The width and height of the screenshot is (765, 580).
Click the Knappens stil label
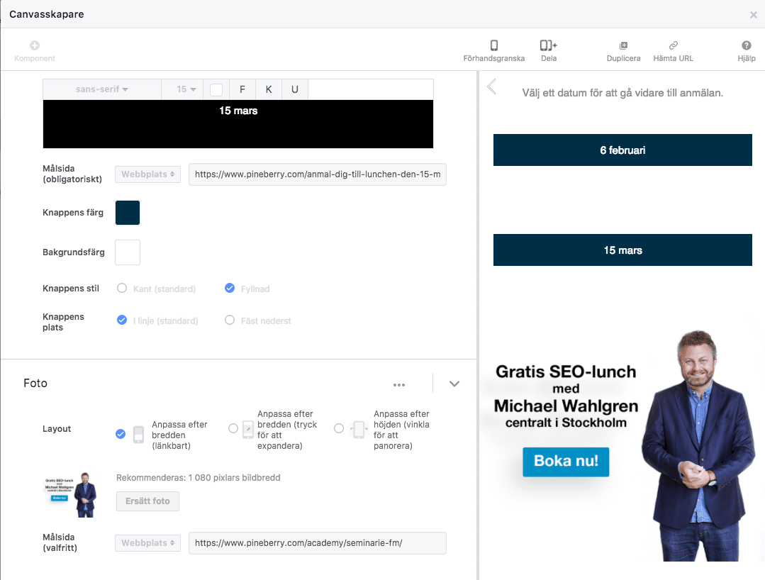point(71,289)
